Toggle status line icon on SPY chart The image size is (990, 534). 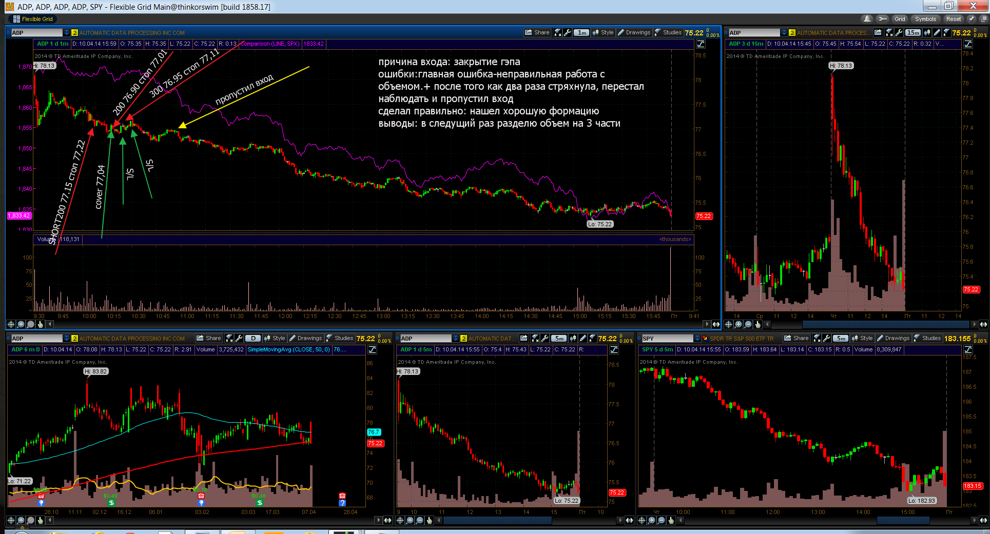(968, 350)
